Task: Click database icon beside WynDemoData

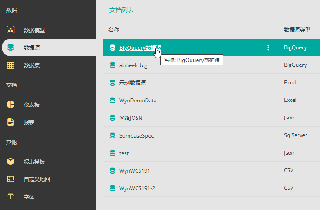Action: click(x=112, y=100)
